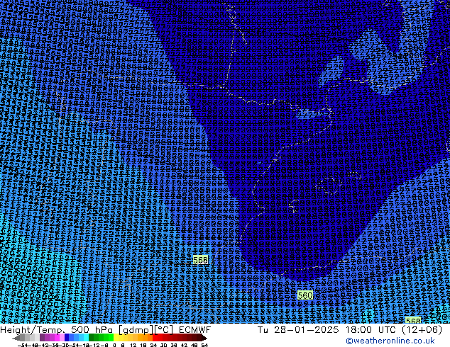The image size is (450, 347).
Task: Click the 568 label at bottom right edge
Action: [x=413, y=321]
